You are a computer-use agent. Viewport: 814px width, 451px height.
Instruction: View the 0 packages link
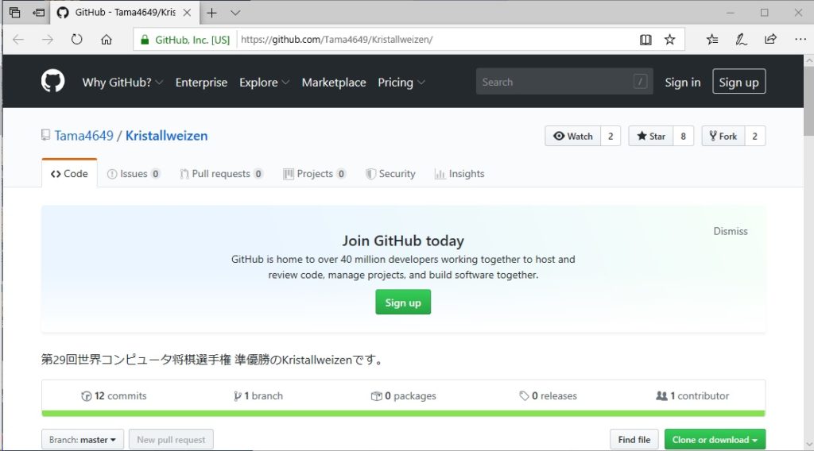pyautogui.click(x=403, y=395)
